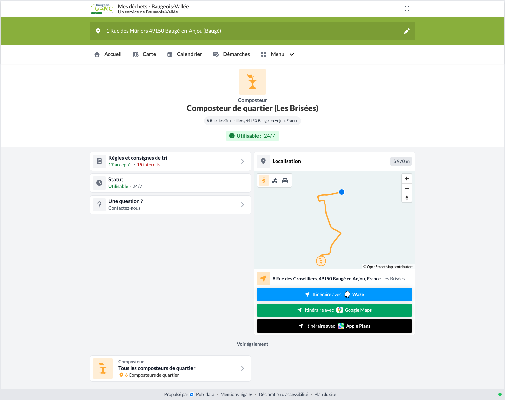Viewport: 505px width, 400px height.
Task: Click '6 Composteurs de quartier' text
Action: pyautogui.click(x=152, y=375)
